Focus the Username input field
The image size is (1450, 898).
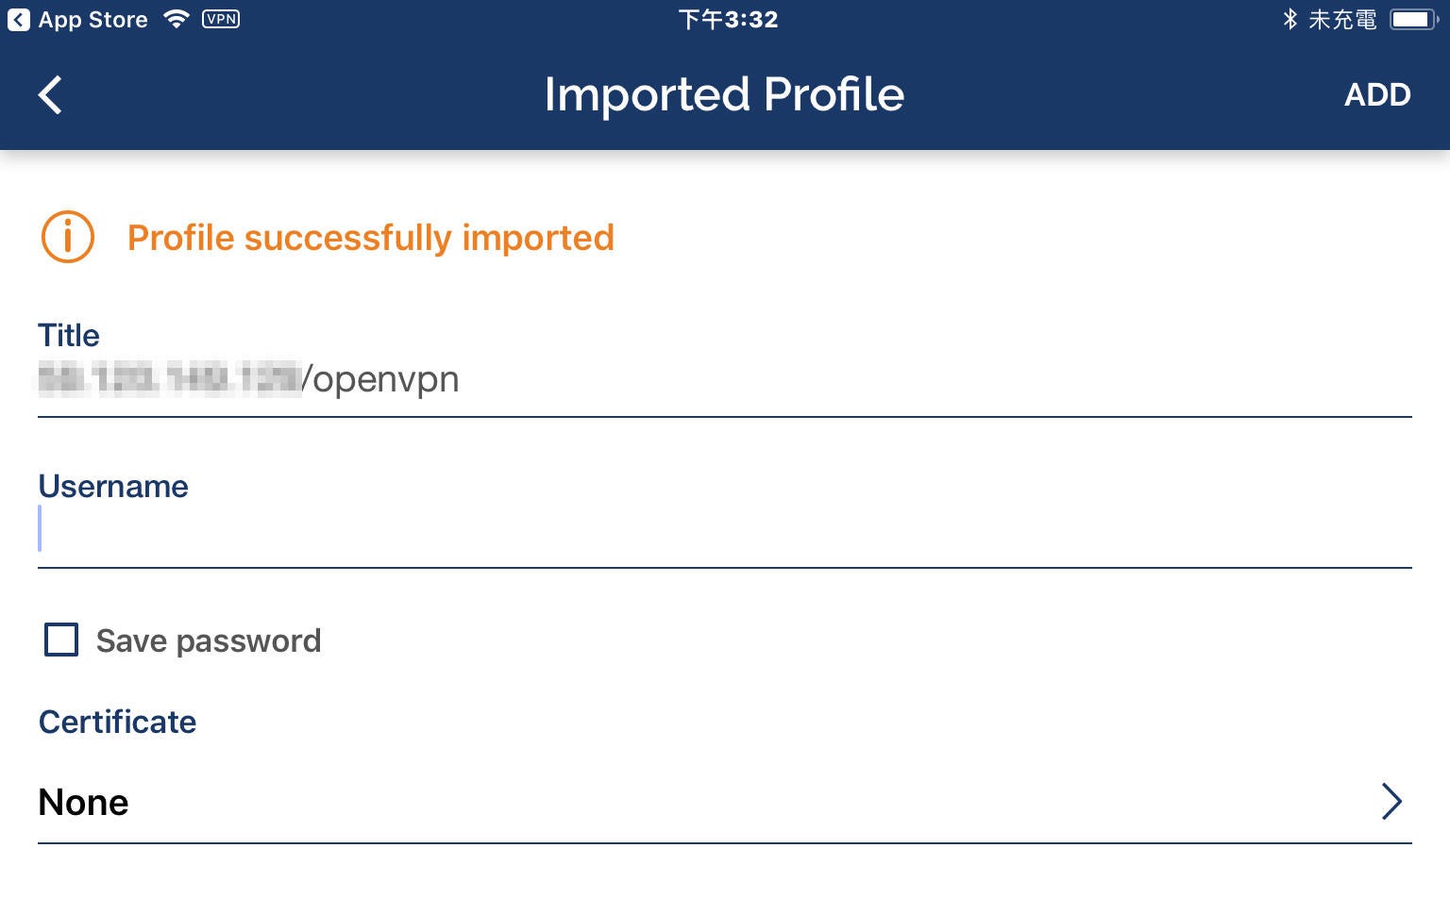pyautogui.click(x=725, y=530)
